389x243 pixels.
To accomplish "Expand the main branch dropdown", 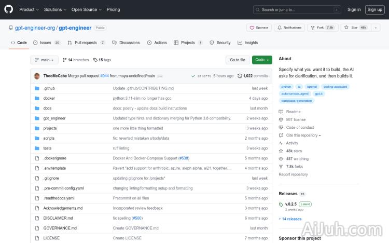I will 44,60.
